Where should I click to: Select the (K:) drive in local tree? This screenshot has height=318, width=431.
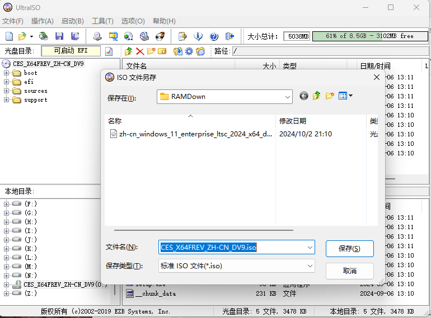coord(31,249)
